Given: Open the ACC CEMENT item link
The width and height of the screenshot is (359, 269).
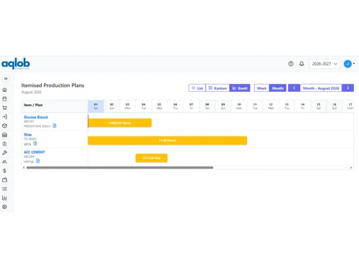Looking at the screenshot, I should coord(34,152).
